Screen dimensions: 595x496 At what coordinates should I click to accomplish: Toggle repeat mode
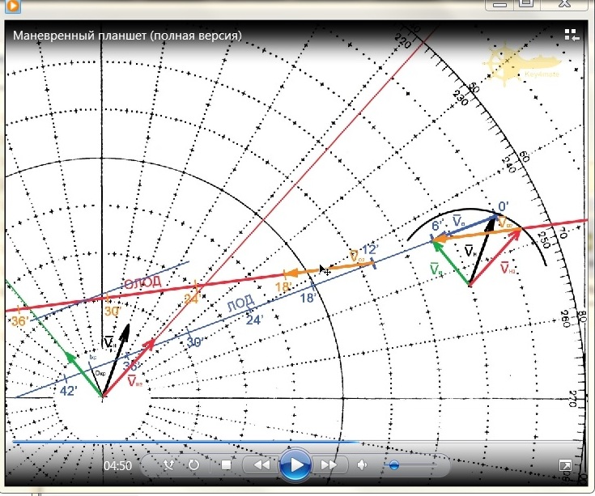(194, 465)
